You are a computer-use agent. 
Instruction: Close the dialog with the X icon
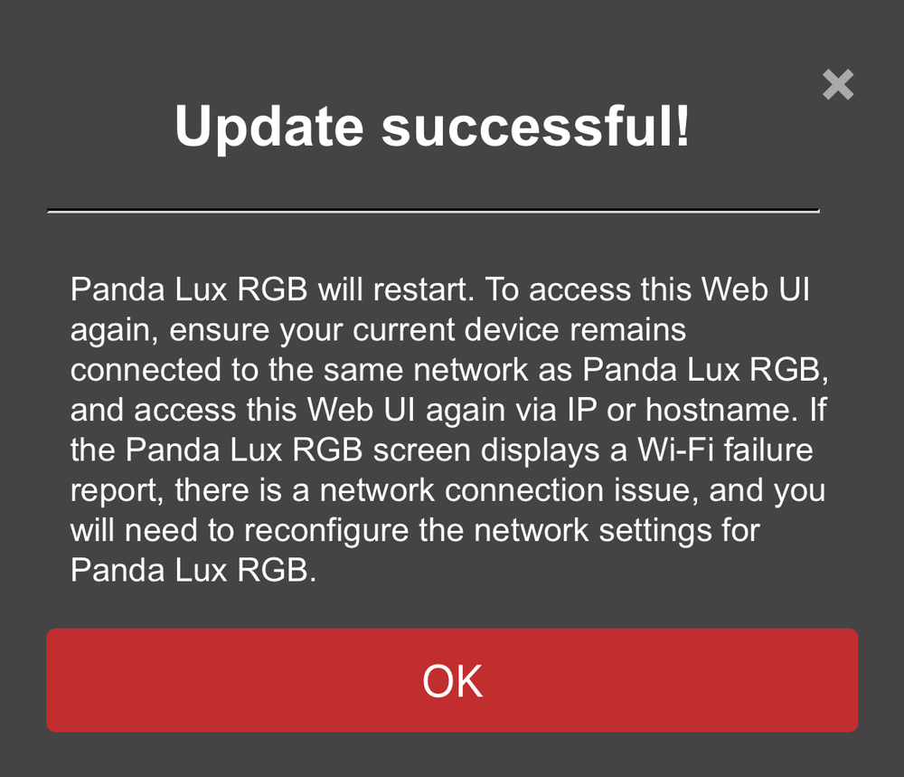[x=838, y=85]
